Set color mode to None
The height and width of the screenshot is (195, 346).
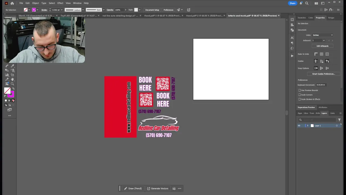tap(13, 100)
